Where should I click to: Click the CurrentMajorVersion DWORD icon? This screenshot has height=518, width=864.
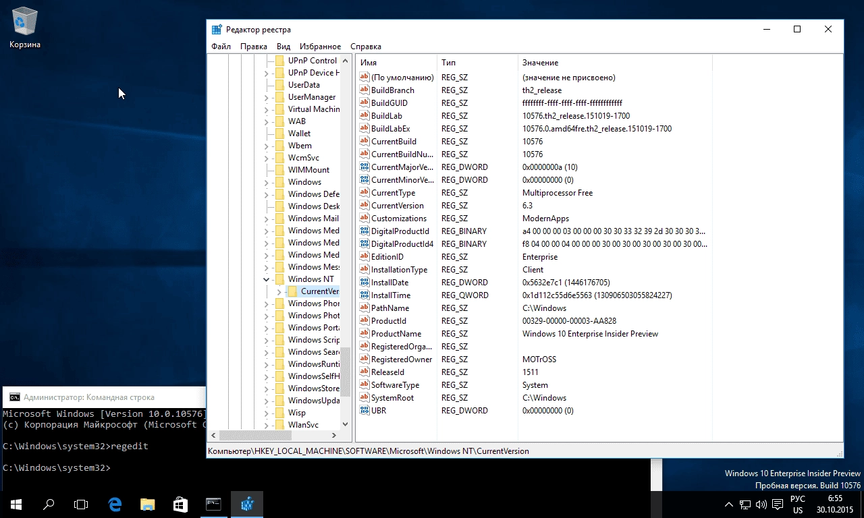(x=364, y=167)
